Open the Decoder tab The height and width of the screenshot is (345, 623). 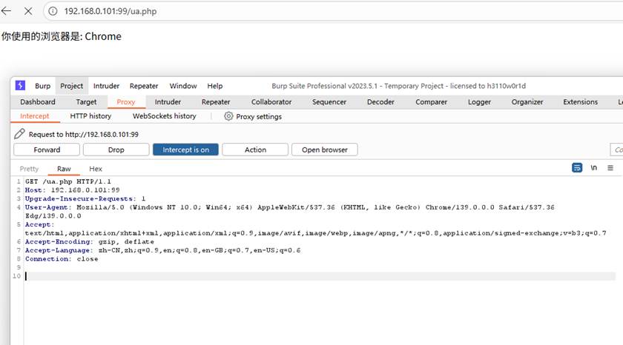tap(380, 102)
